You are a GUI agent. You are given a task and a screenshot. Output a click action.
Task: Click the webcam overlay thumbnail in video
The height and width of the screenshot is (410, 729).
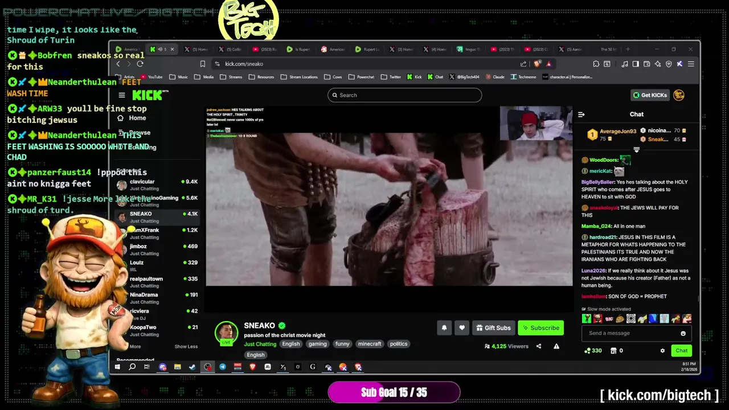coord(536,124)
